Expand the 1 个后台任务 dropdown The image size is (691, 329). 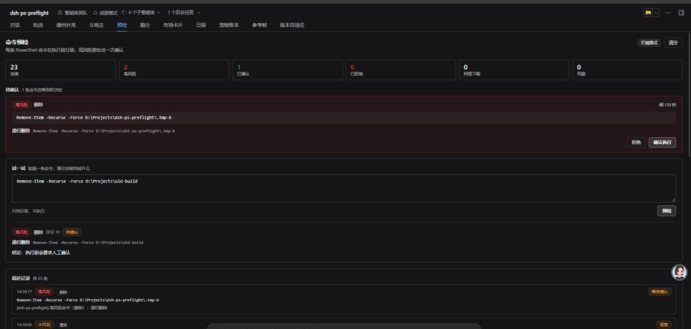point(184,13)
